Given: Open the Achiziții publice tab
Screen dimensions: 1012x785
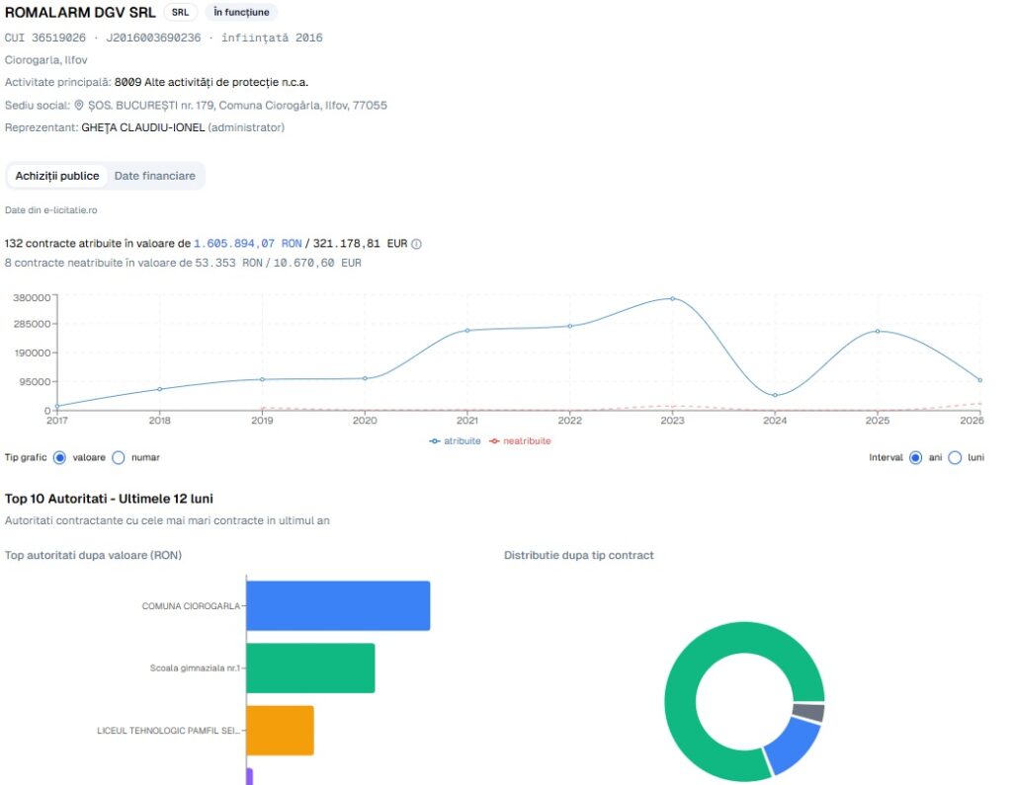Looking at the screenshot, I should (56, 176).
